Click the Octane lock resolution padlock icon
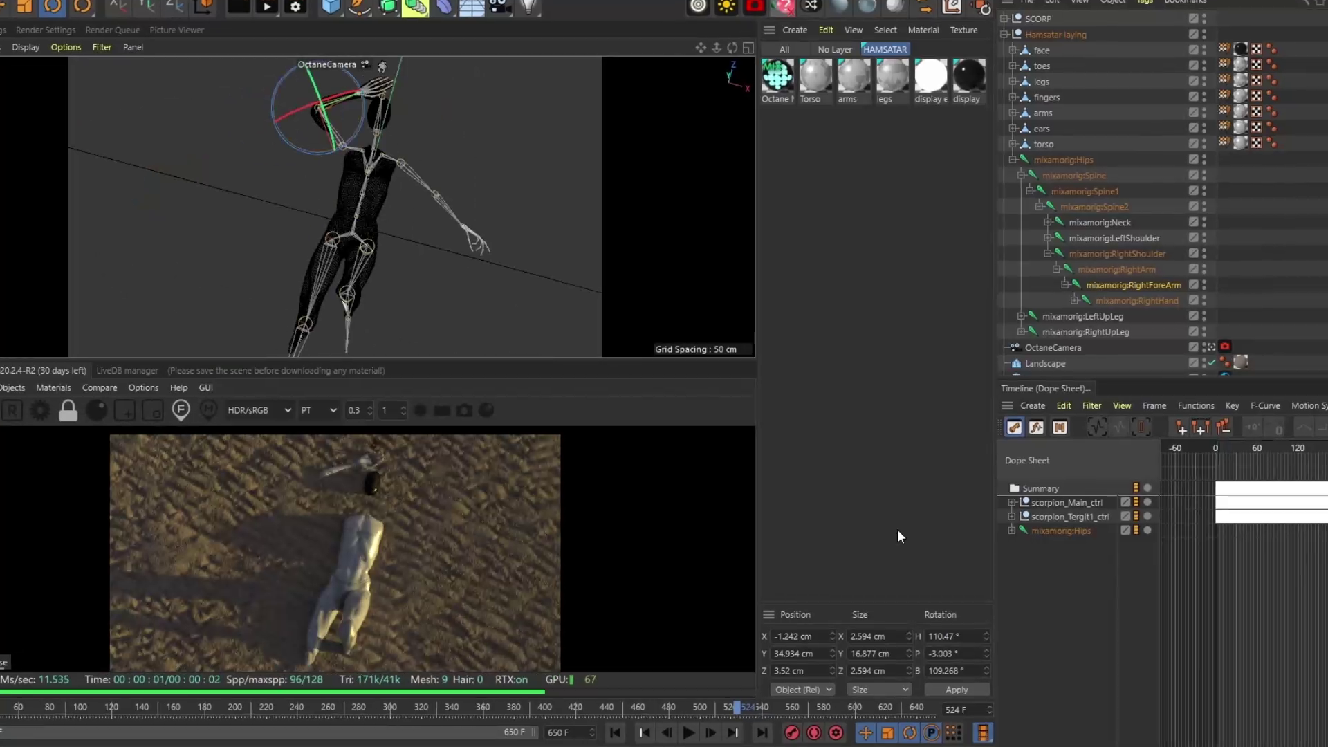 pos(68,411)
